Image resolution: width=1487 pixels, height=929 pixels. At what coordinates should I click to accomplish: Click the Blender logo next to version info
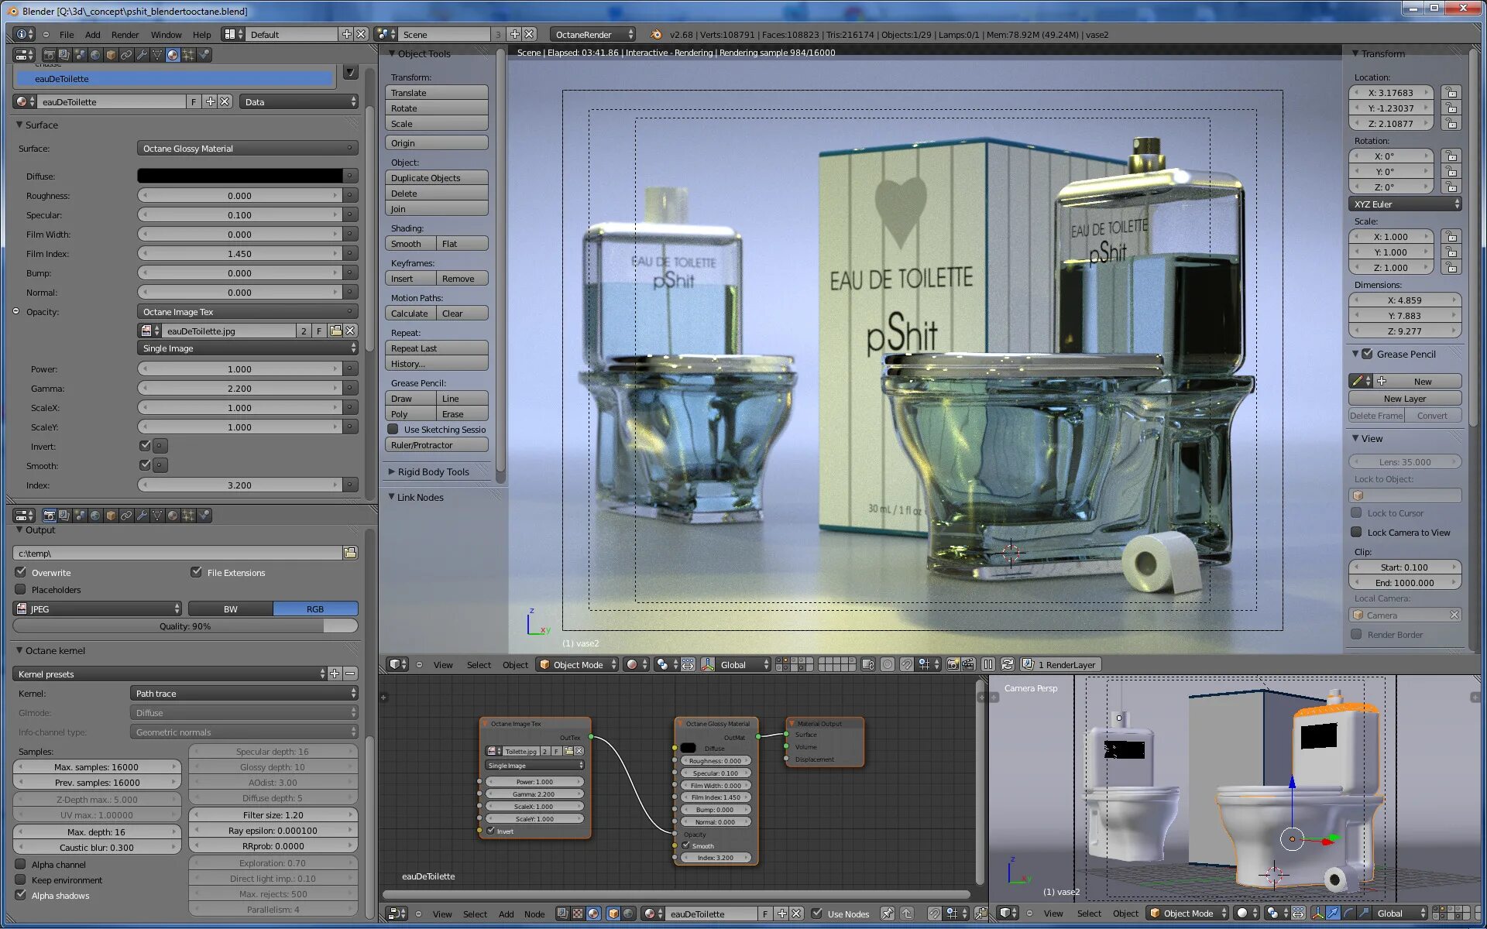click(x=656, y=35)
